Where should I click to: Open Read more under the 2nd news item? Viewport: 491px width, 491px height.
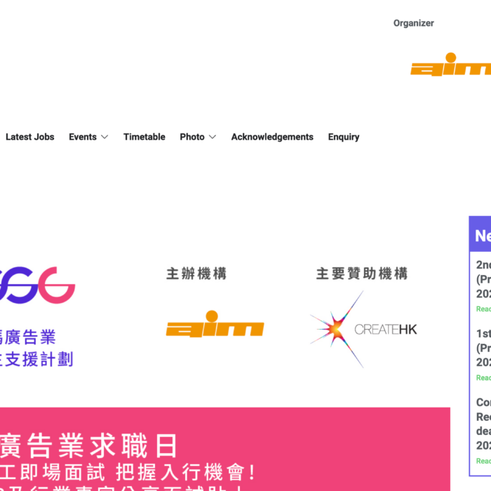tap(483, 309)
